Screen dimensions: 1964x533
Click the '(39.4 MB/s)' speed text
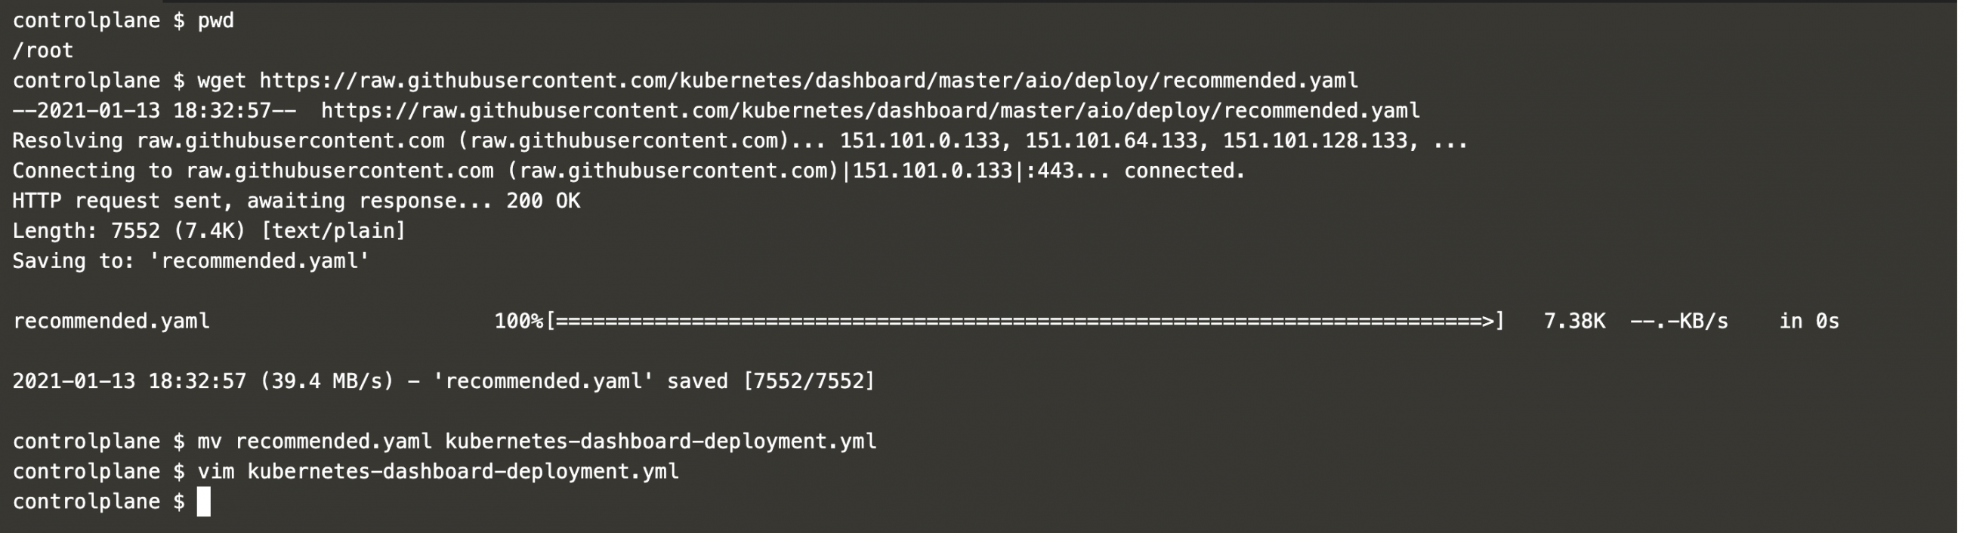tap(327, 381)
